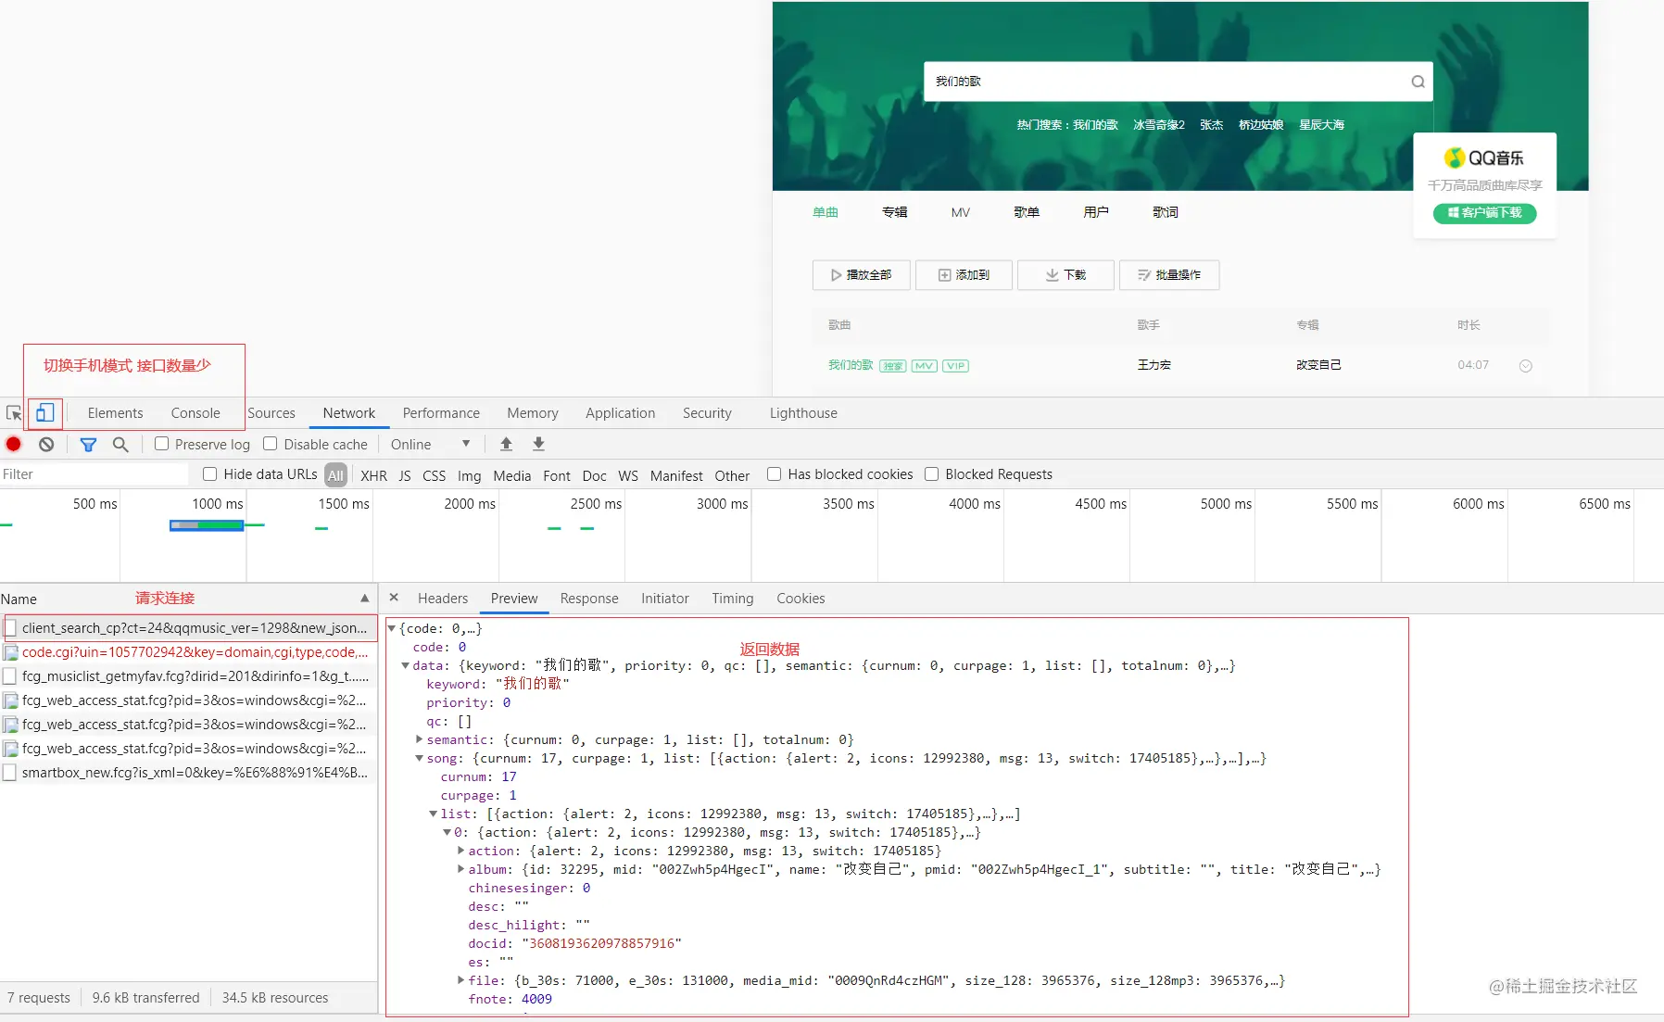The width and height of the screenshot is (1664, 1022).
Task: Click the 播放全部 button
Action: click(861, 275)
